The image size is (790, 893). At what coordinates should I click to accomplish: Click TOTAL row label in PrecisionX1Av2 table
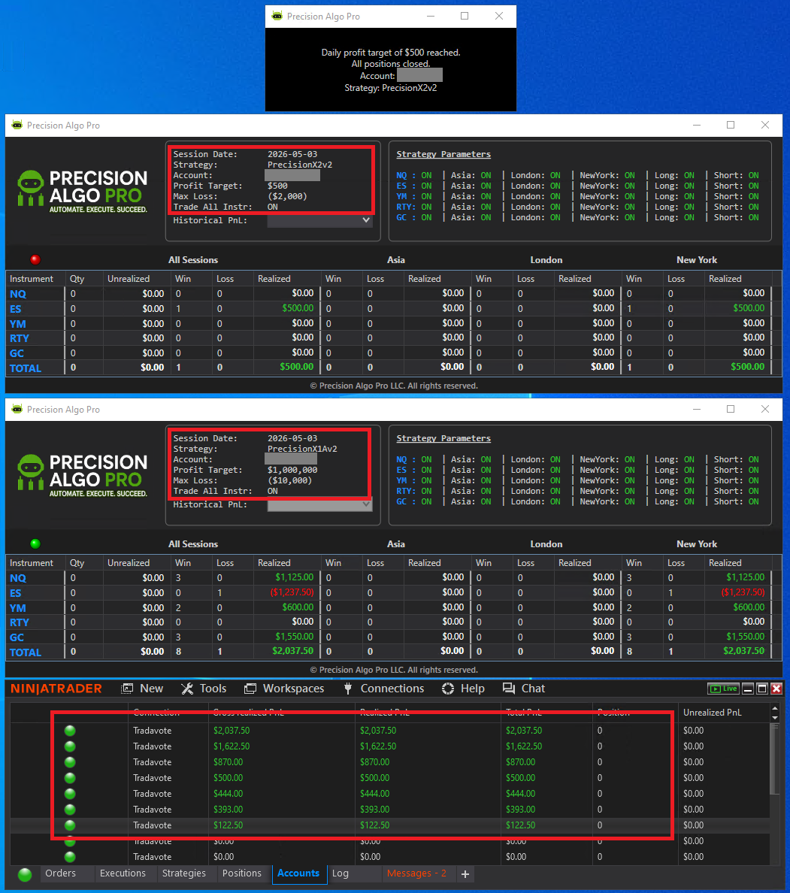click(25, 652)
